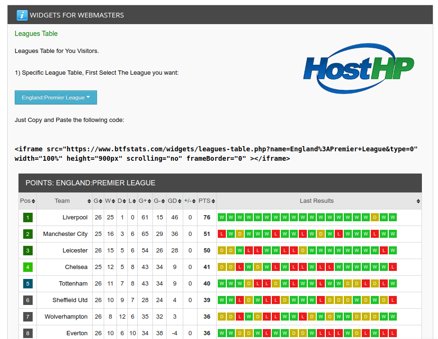Click the sort chevron on the Last Results column
Image resolution: width=438 pixels, height=339 pixels.
(417, 200)
